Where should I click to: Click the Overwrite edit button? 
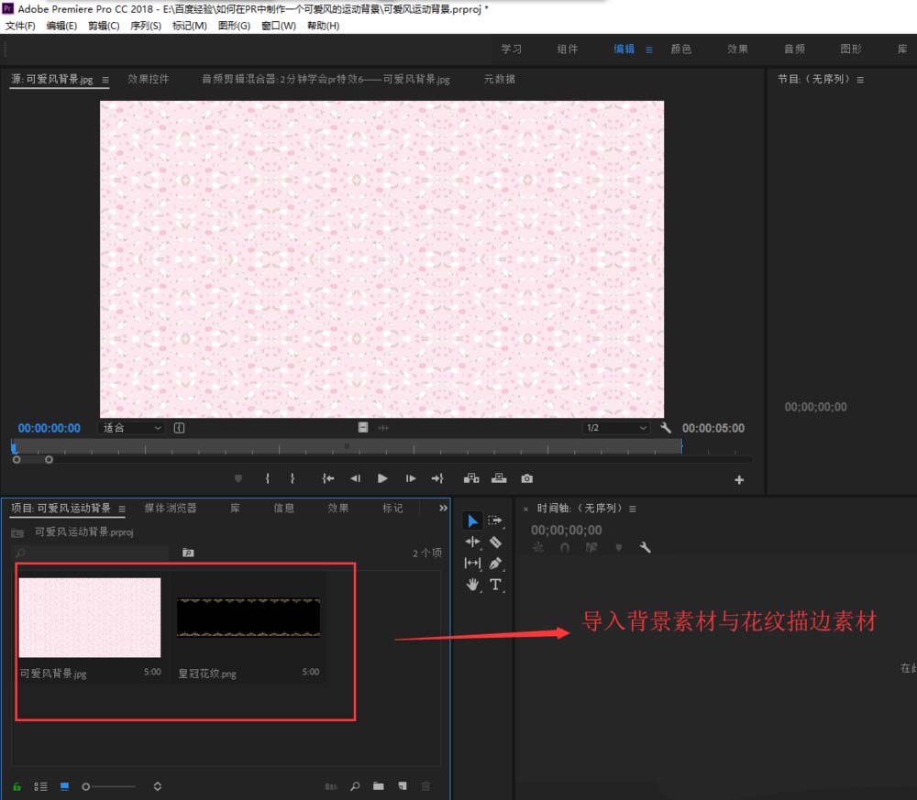tap(499, 478)
